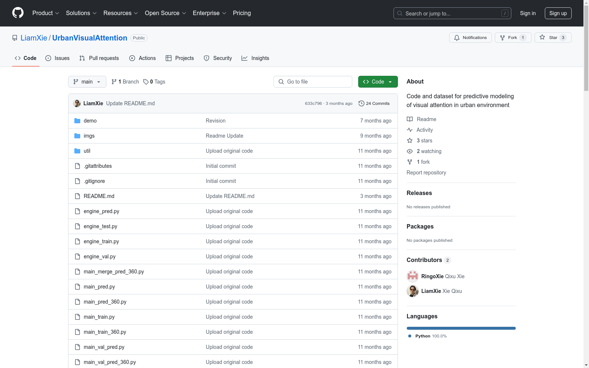Viewport: 589px width, 368px height.
Task: Focus the Go to file input
Action: click(313, 82)
